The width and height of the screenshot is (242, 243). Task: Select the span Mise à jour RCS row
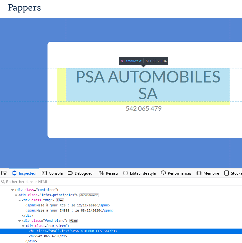pyautogui.click(x=121, y=205)
